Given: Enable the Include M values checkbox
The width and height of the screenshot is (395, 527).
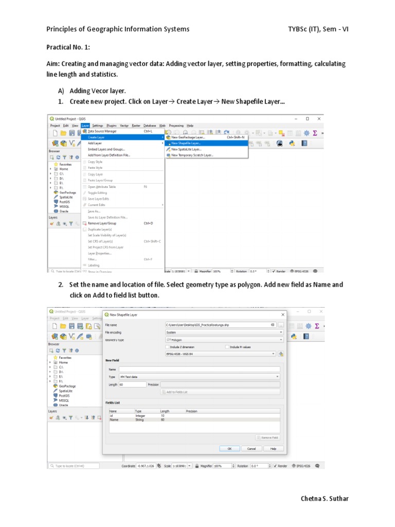Looking at the screenshot, I should point(227,347).
